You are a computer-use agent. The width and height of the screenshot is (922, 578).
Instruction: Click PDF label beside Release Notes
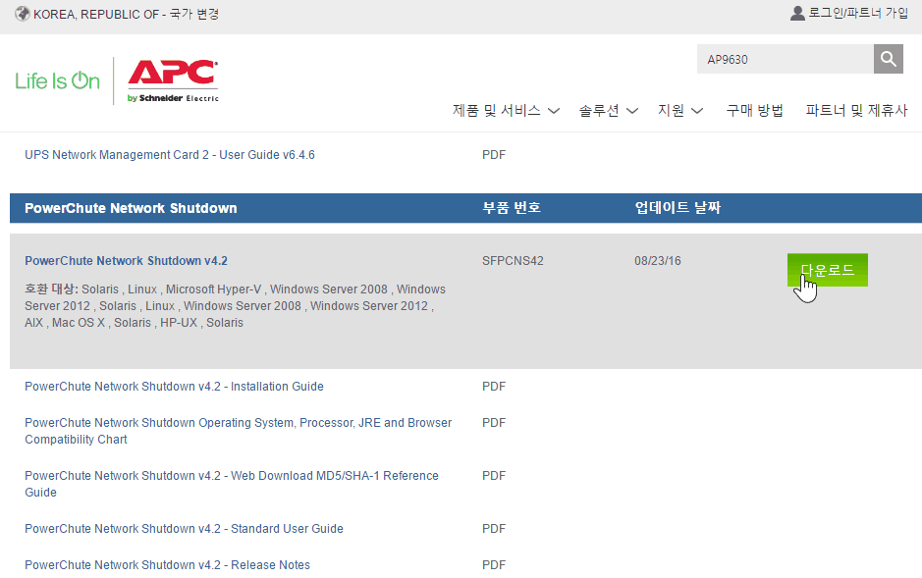click(x=494, y=565)
